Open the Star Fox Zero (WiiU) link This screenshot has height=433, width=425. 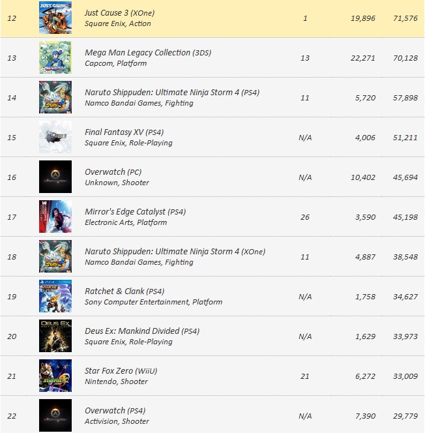click(x=121, y=371)
